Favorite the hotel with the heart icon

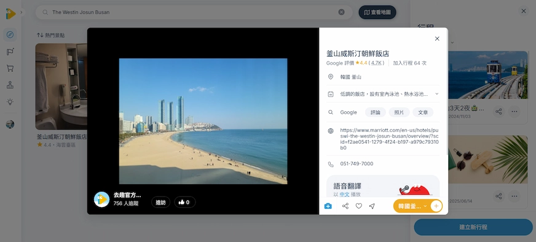(358, 206)
